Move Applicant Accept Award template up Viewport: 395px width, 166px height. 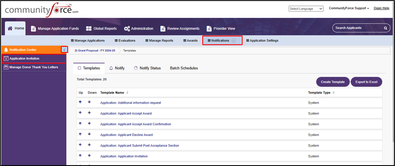coord(80,113)
